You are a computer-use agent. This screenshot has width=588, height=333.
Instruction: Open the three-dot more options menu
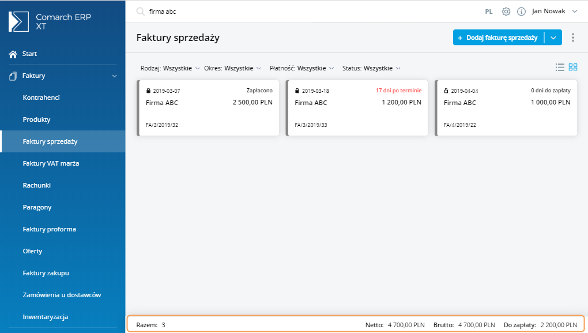[x=572, y=38]
